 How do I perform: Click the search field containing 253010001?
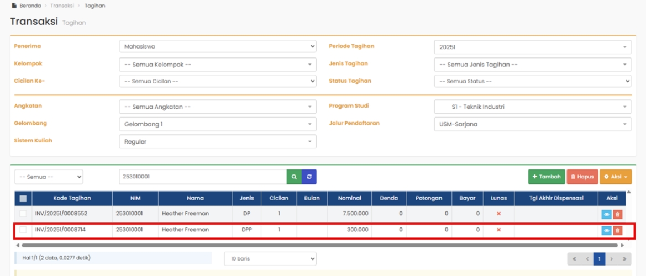coord(202,177)
